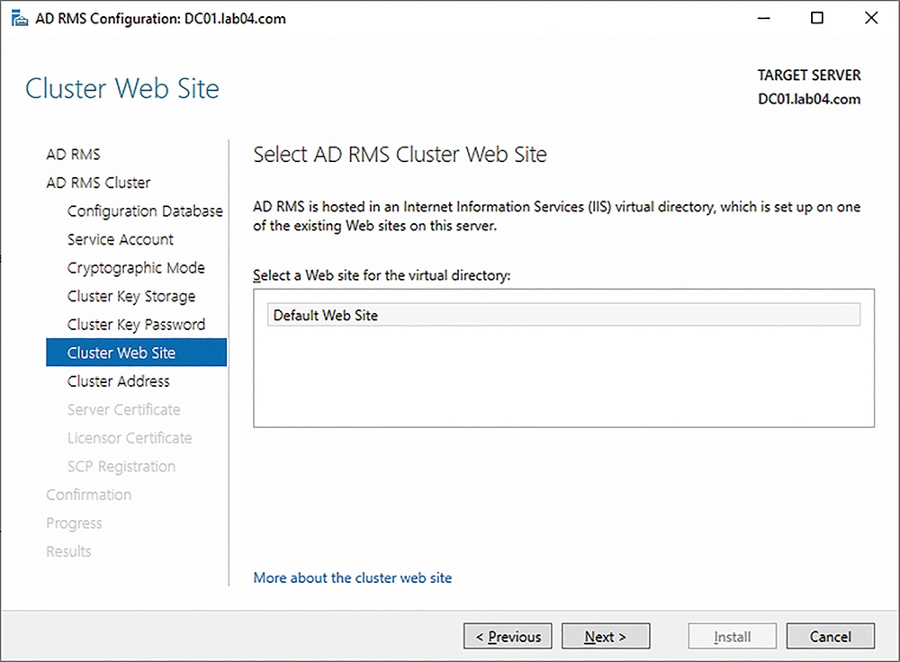Open More about the cluster web site link
900x662 pixels.
[353, 577]
